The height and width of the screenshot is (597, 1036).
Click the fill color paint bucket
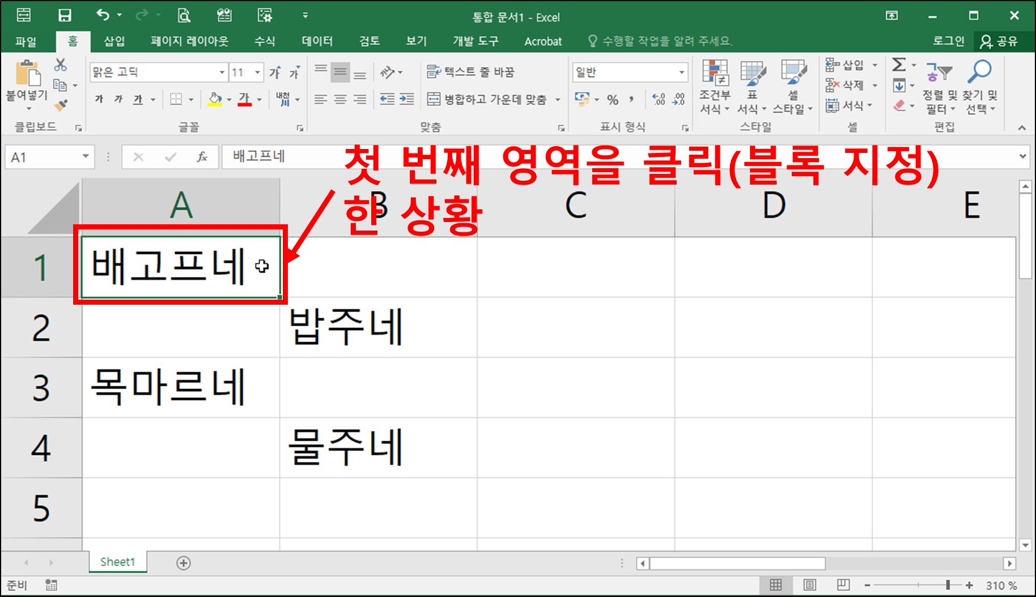coord(215,99)
